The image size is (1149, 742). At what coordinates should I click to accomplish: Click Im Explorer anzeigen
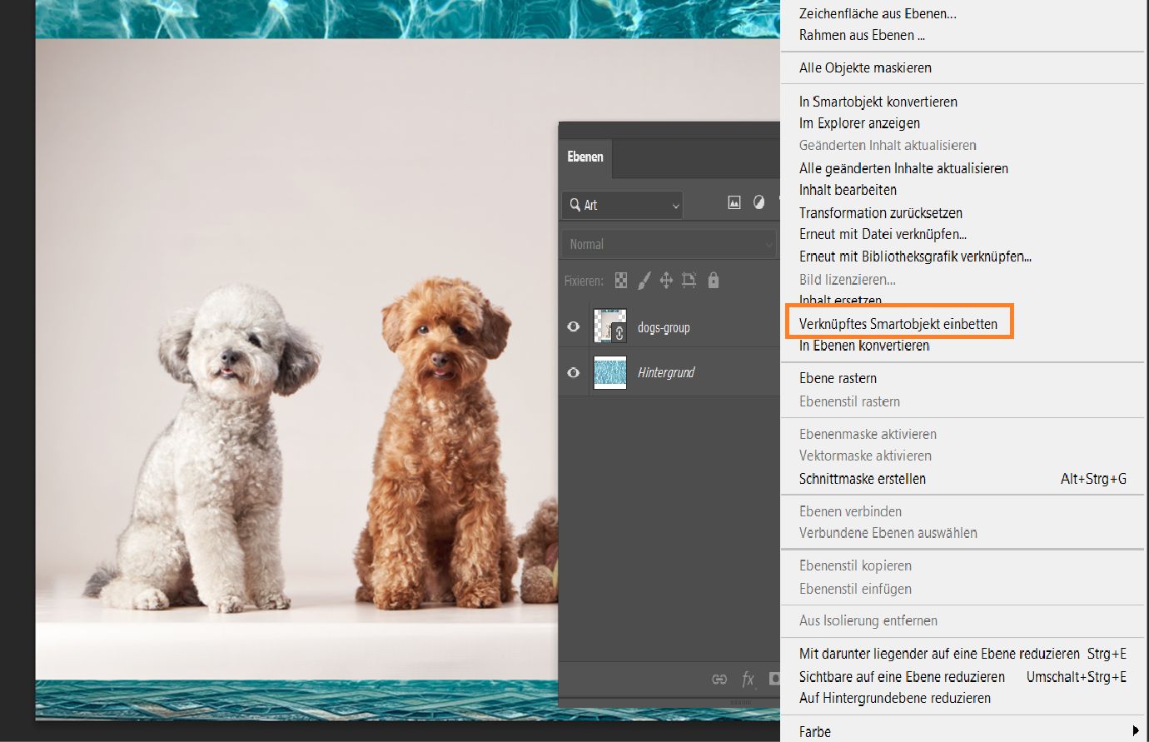(x=859, y=123)
